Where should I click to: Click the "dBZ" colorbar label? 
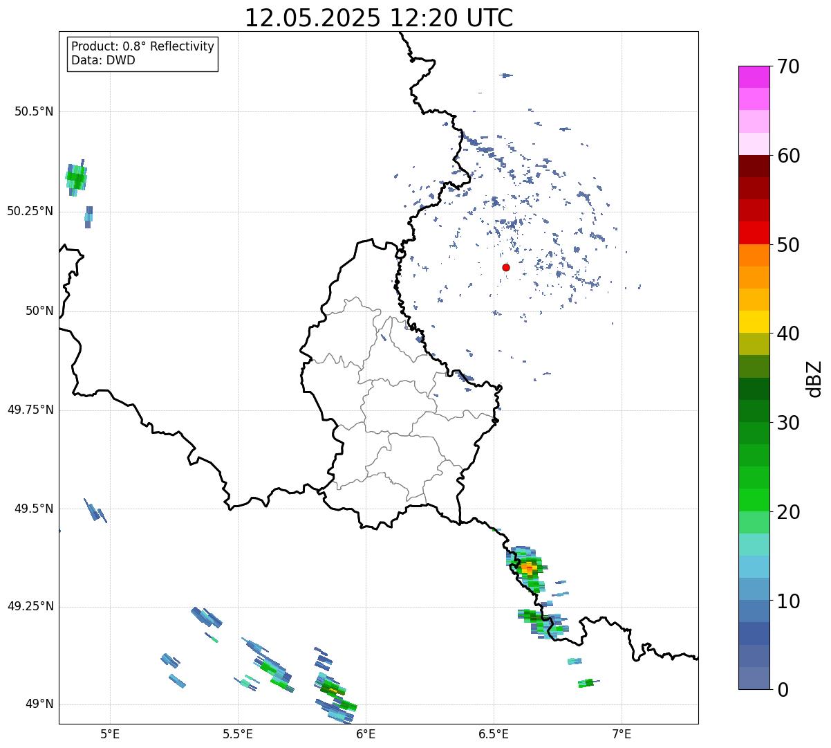point(815,378)
